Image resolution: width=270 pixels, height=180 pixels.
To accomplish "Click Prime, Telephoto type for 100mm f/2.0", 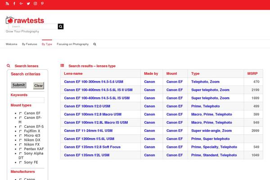I will click(206, 106).
